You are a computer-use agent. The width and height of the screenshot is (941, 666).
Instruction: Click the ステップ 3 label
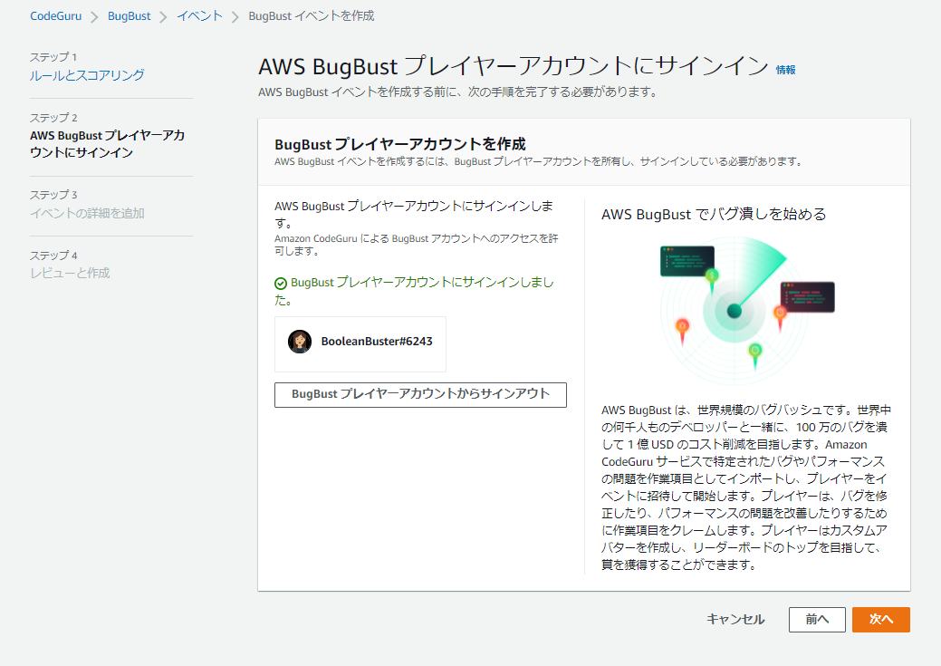53,195
